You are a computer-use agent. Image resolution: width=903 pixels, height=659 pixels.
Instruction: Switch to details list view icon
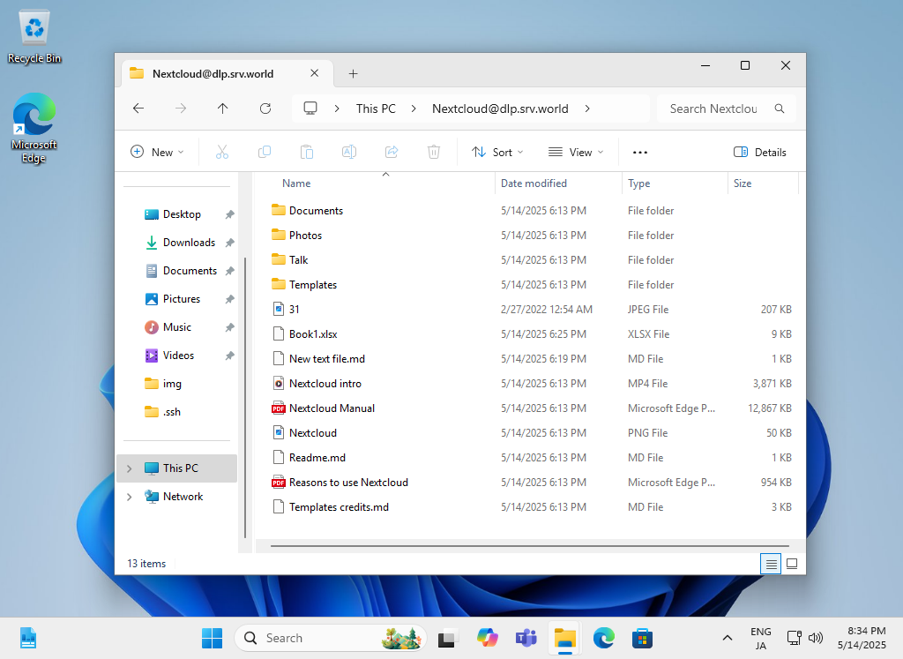tap(771, 564)
